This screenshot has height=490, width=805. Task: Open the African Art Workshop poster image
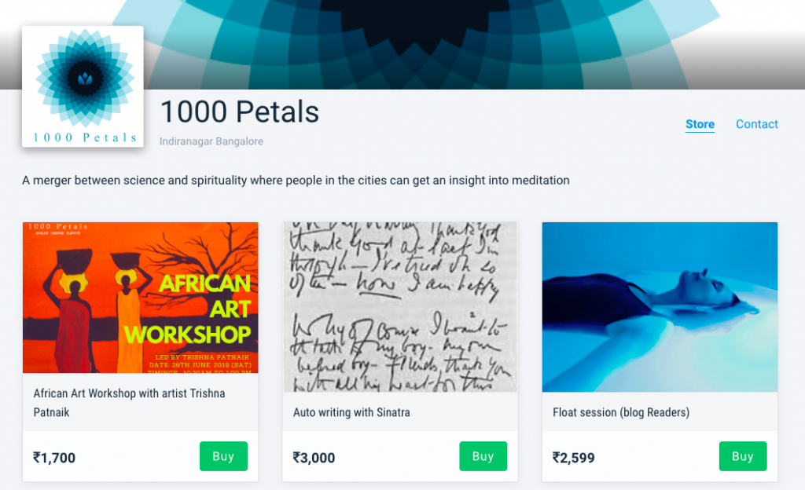click(x=141, y=297)
